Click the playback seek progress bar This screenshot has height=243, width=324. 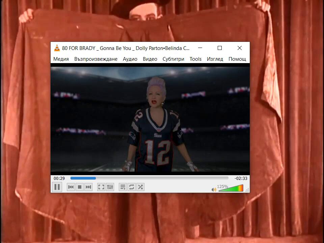(x=149, y=178)
